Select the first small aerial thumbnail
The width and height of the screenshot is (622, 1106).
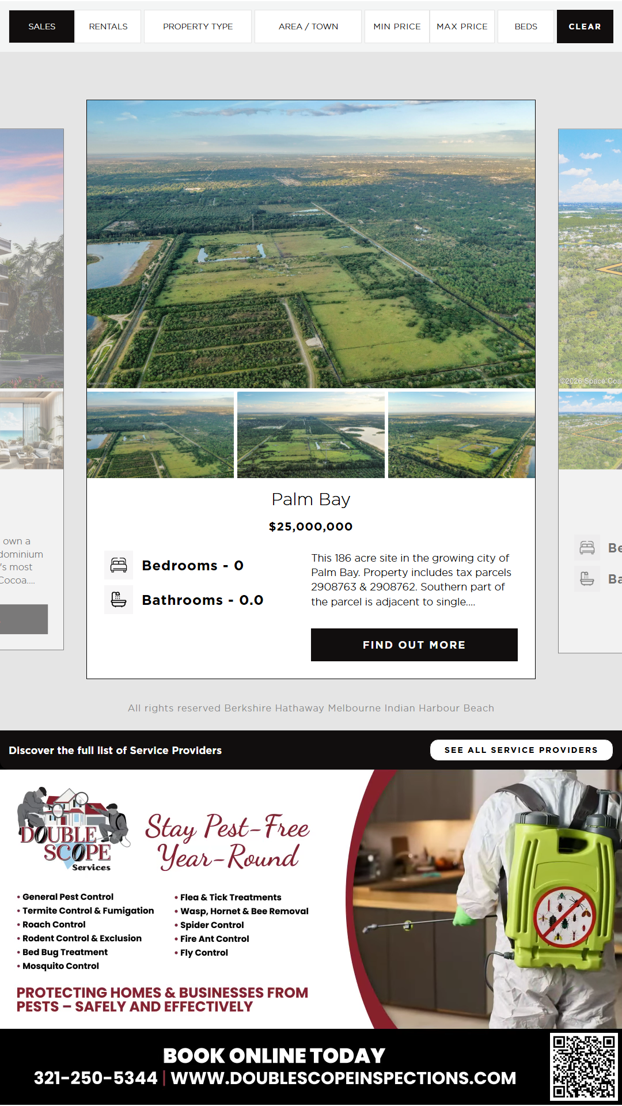pos(160,434)
